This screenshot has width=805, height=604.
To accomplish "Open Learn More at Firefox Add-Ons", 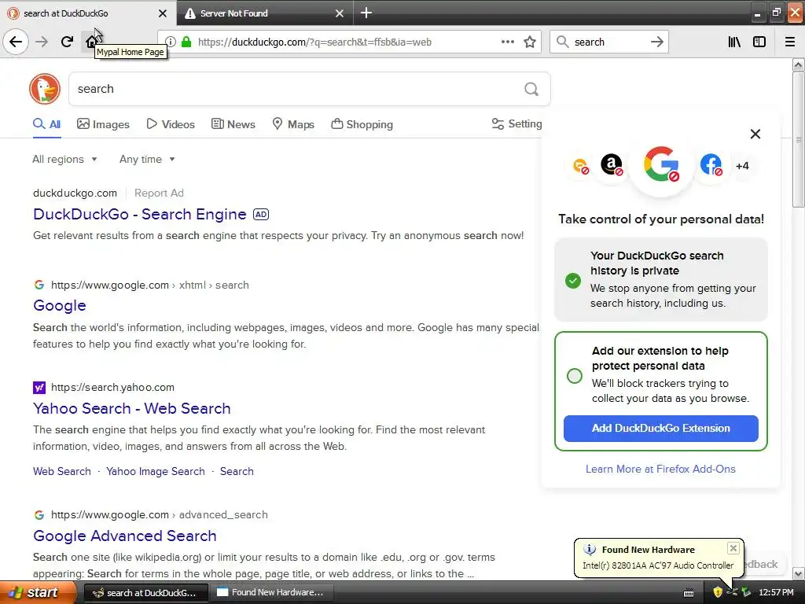I will pyautogui.click(x=660, y=469).
